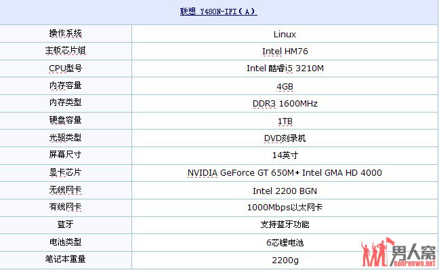This screenshot has width=439, height=270.
Task: Select the 4GB memory value link
Action: [x=285, y=87]
